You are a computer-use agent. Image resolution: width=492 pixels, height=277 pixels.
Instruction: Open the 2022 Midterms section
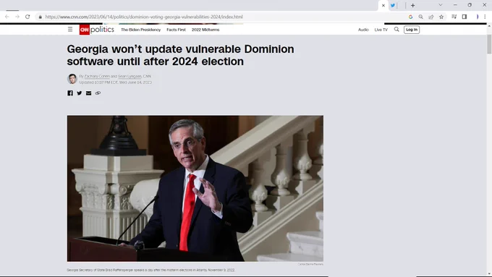[205, 30]
